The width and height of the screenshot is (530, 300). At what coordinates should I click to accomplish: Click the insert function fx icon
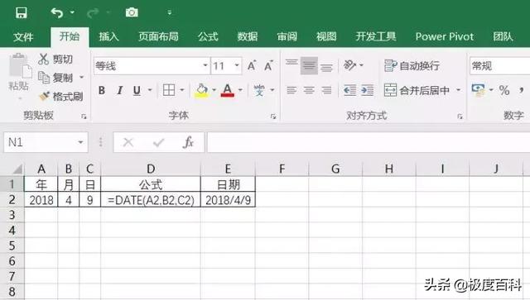point(188,142)
